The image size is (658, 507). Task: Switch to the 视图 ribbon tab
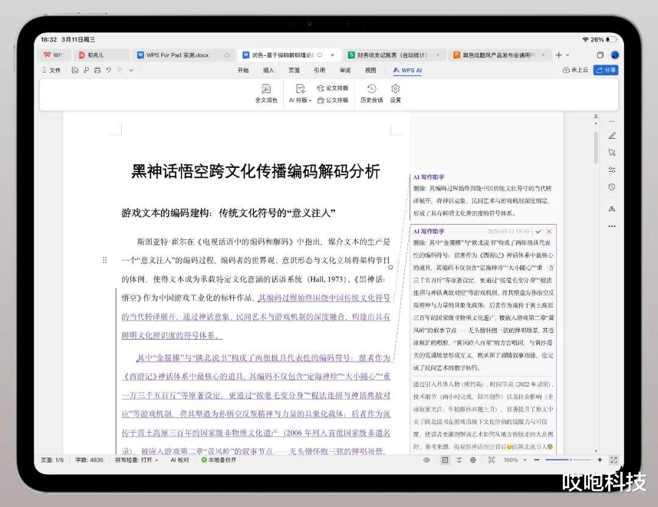[370, 70]
